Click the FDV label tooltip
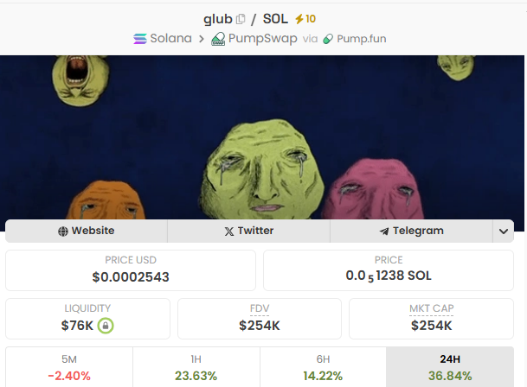This screenshot has width=527, height=387. coord(260,308)
